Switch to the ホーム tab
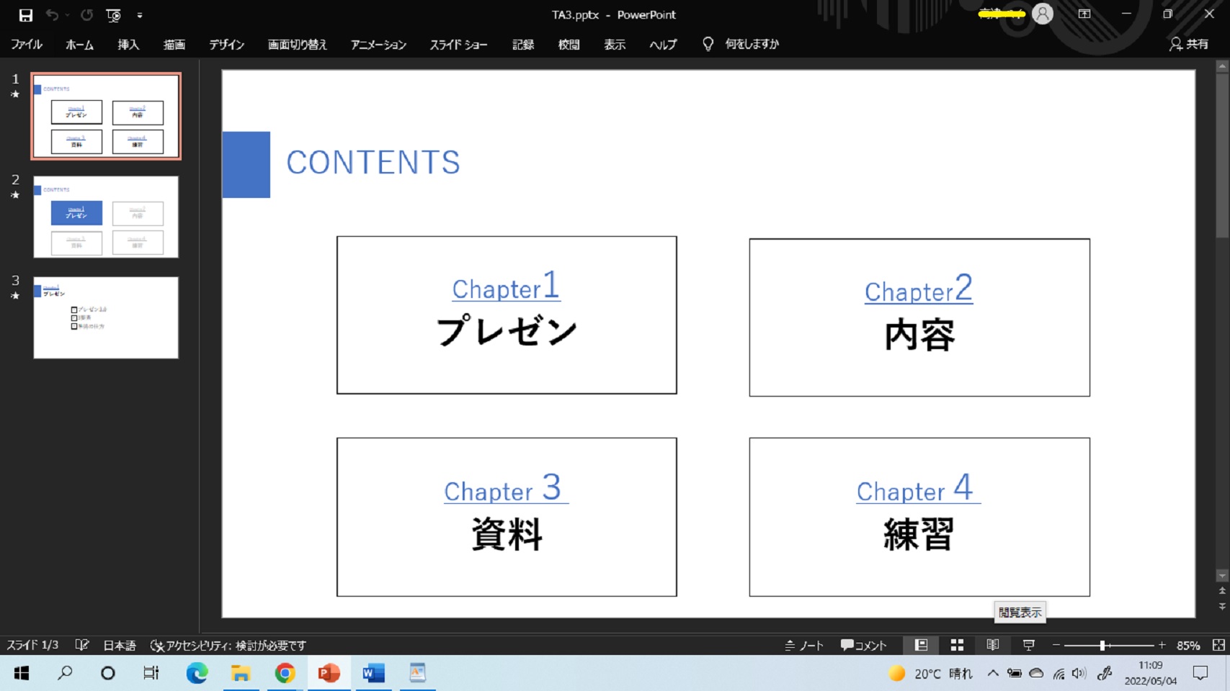 click(79, 45)
